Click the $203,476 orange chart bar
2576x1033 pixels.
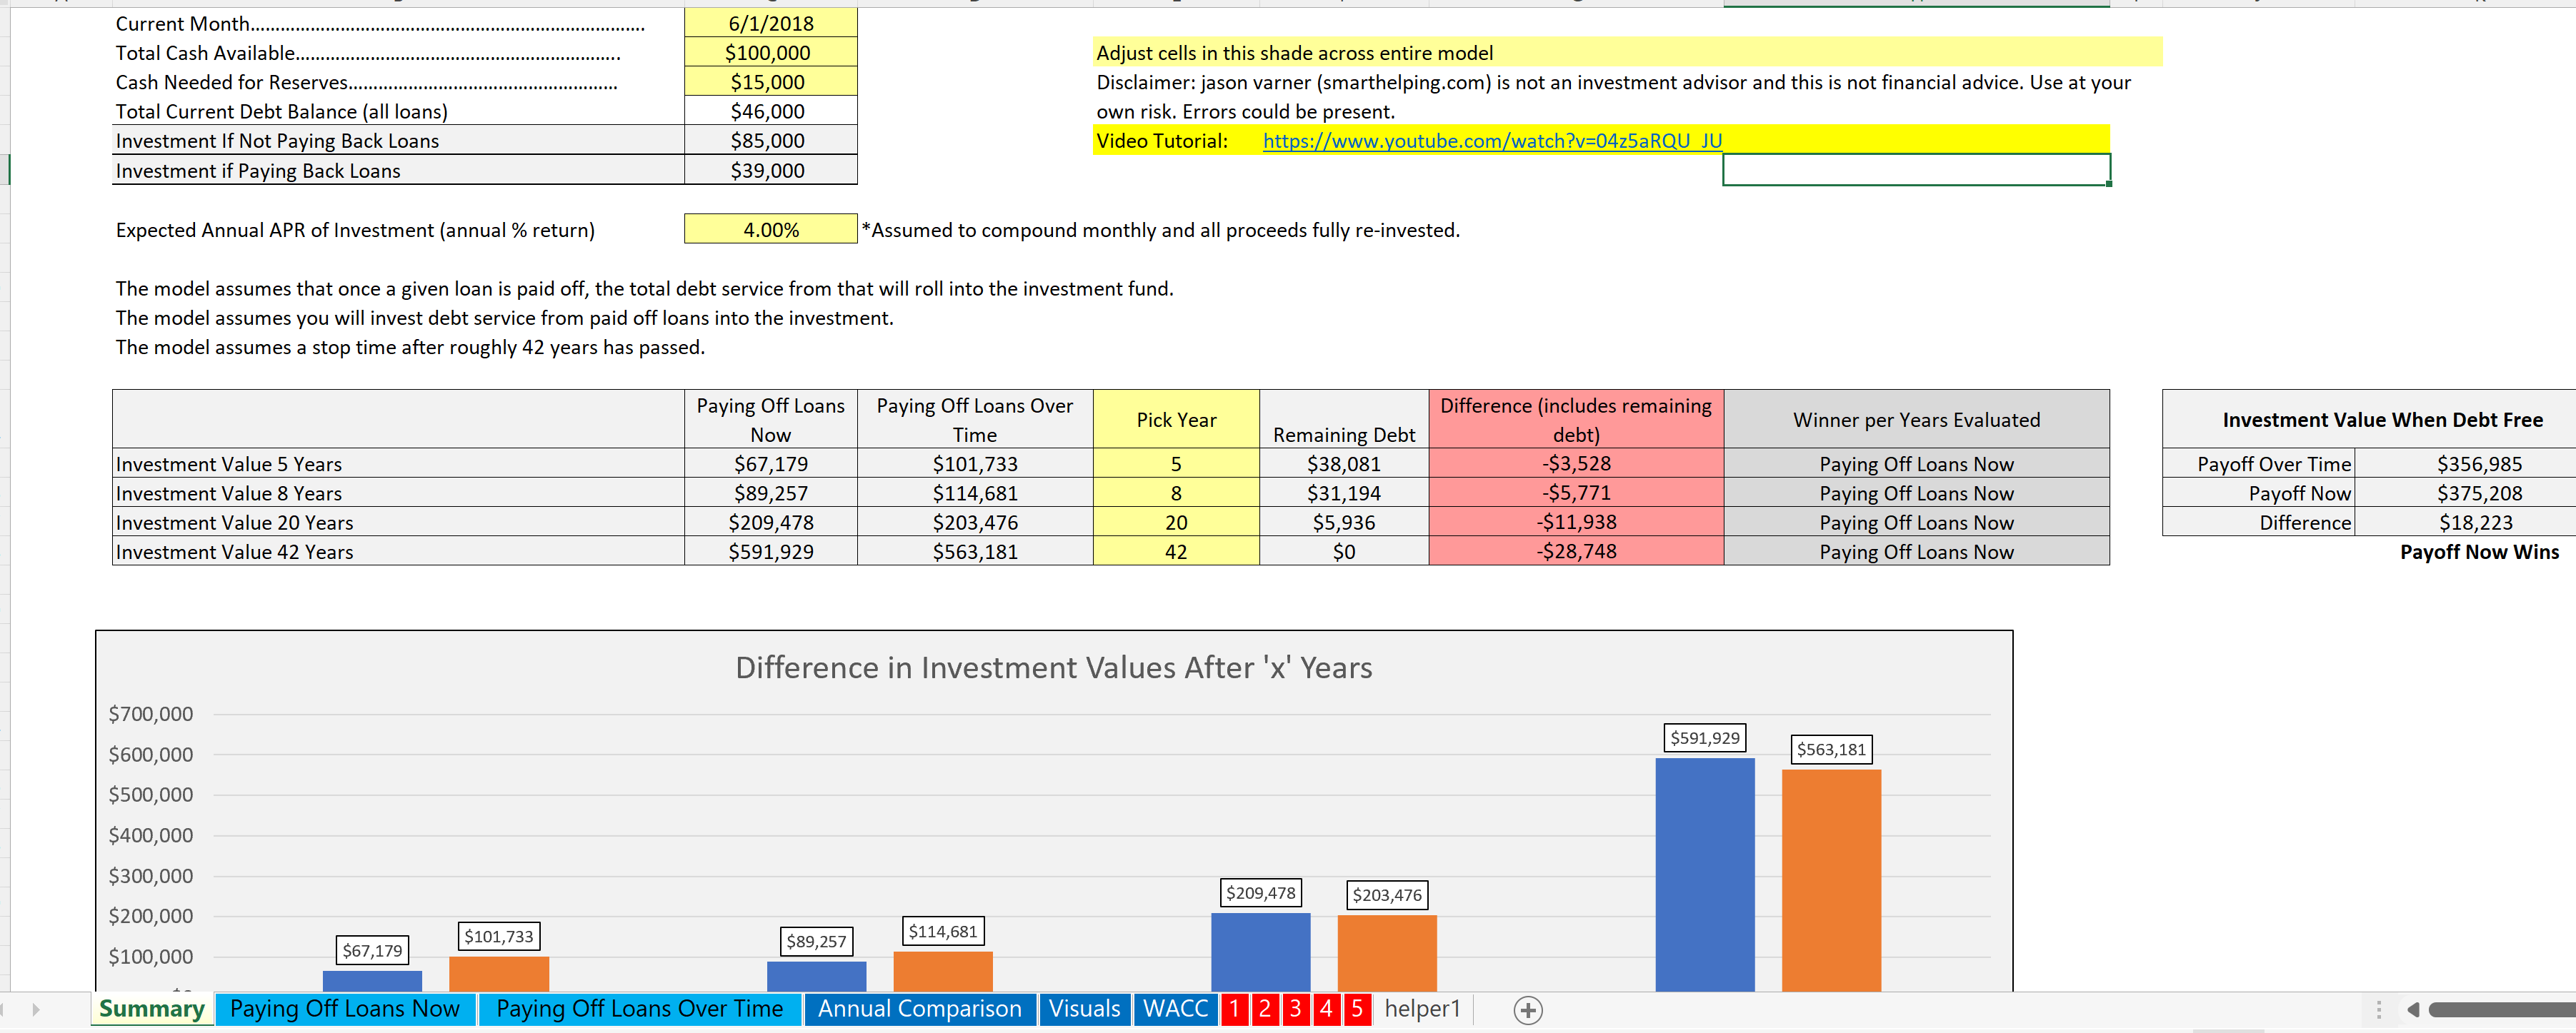pyautogui.click(x=1387, y=953)
